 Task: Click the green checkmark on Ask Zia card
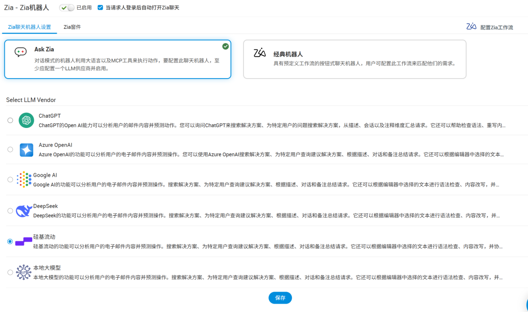[225, 46]
